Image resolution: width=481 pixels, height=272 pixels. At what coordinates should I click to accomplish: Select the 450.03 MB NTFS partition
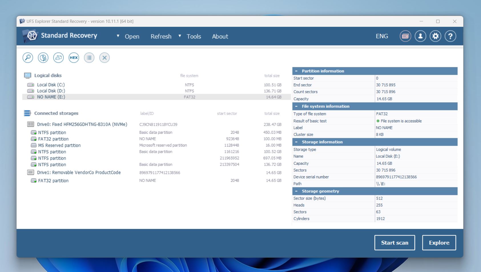(x=156, y=133)
